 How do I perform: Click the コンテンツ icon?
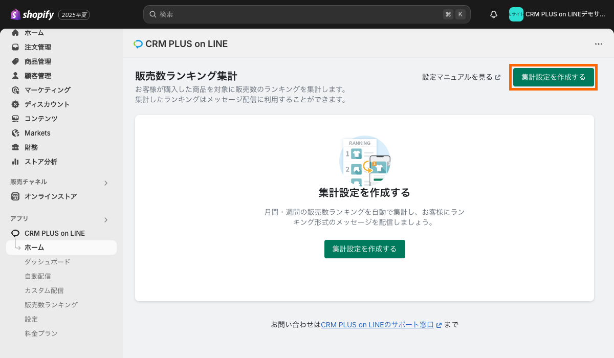15,119
